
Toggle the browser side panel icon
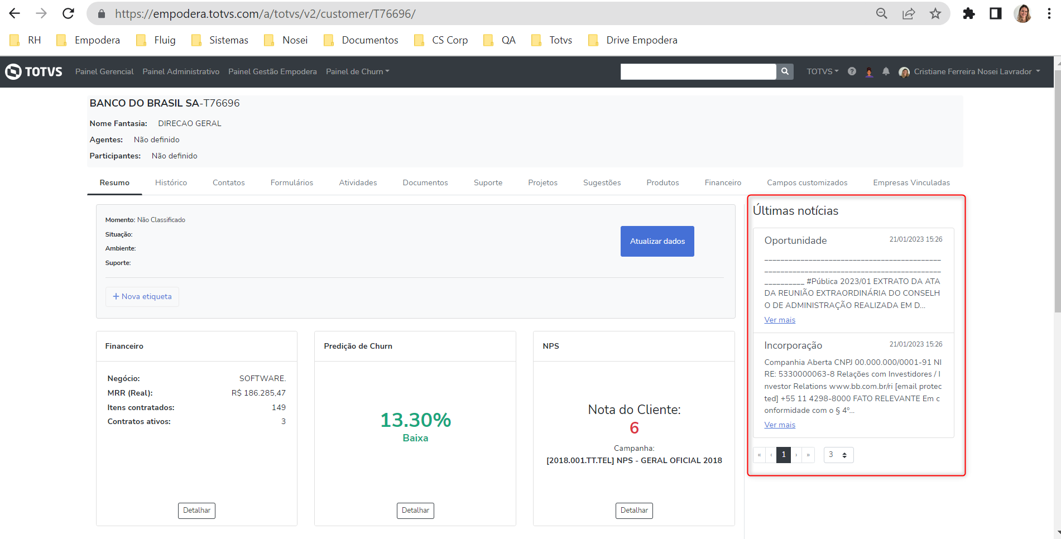pyautogui.click(x=996, y=13)
